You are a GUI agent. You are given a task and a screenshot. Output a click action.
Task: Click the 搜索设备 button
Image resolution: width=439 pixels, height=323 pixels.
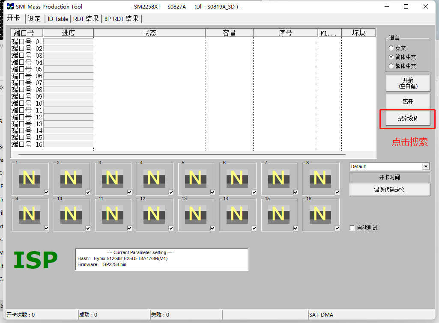pos(408,119)
